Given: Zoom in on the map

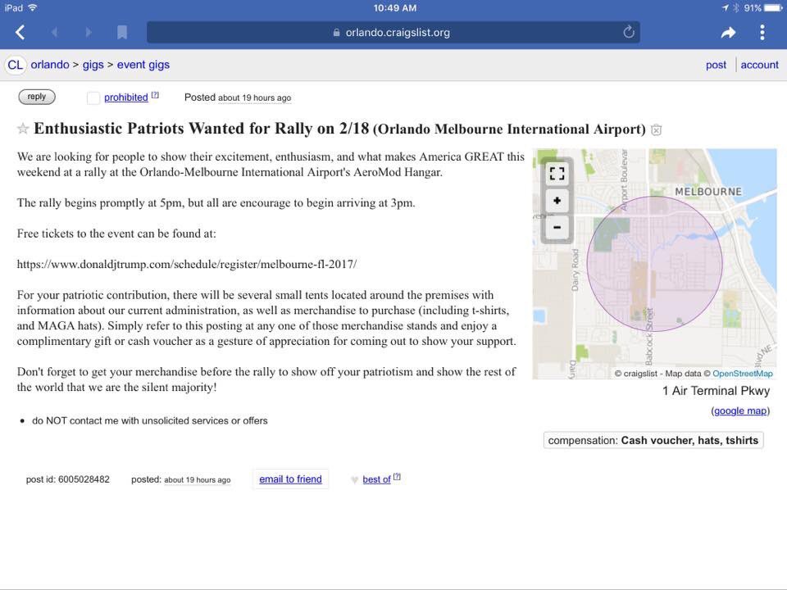Looking at the screenshot, I should pos(557,201).
